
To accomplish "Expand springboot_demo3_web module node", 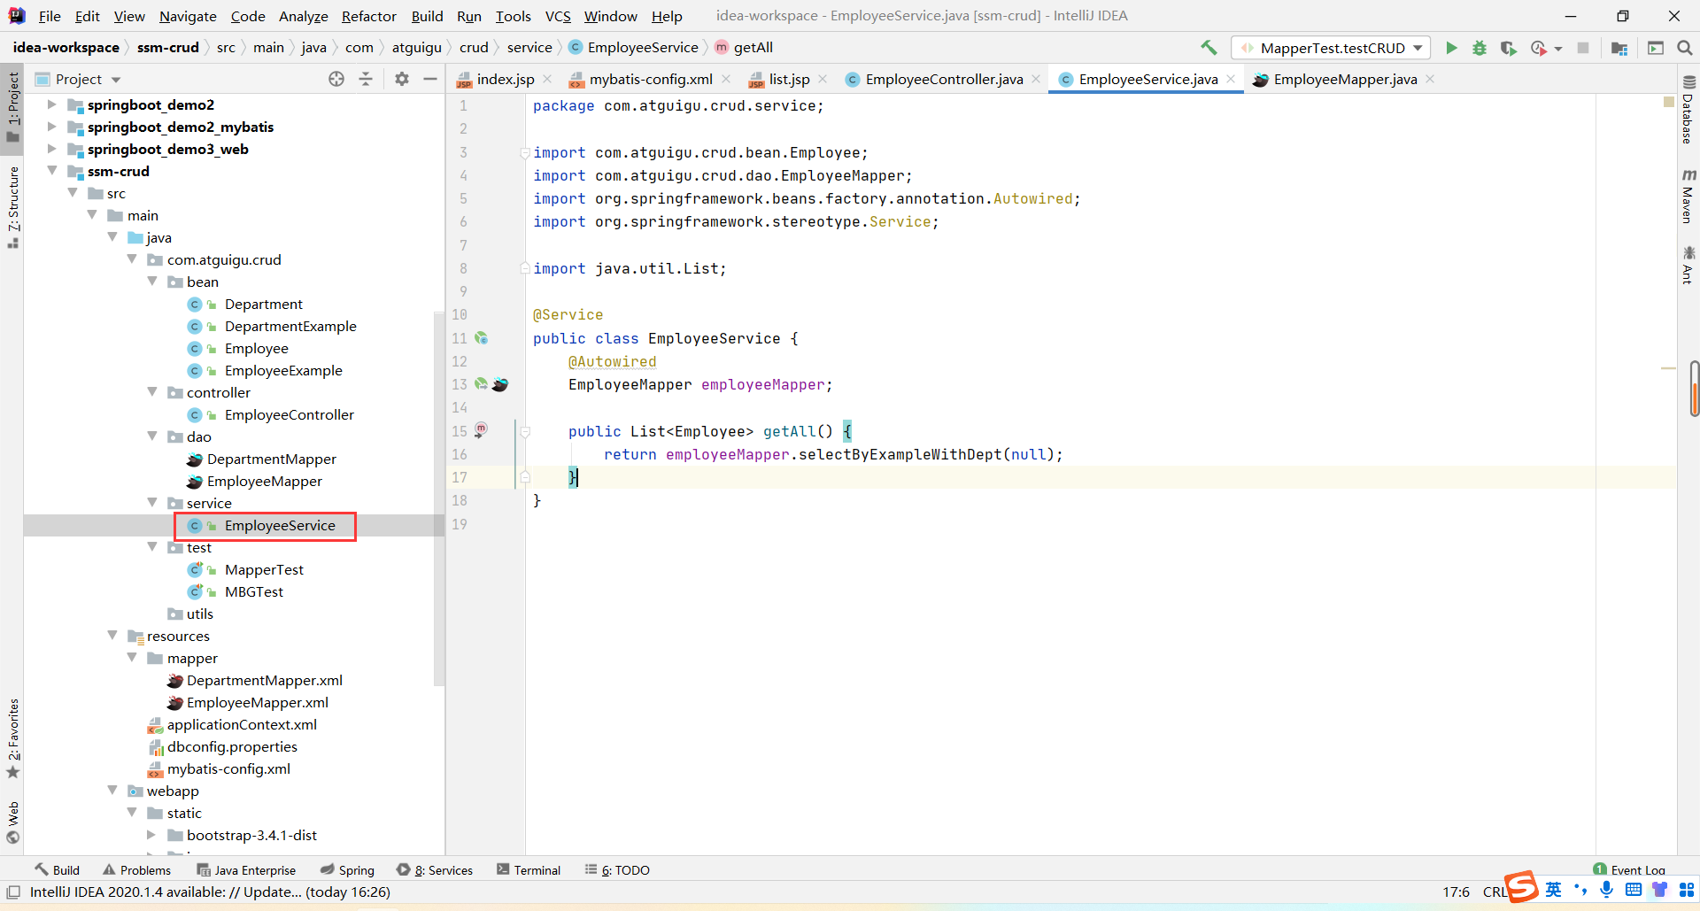I will [x=52, y=149].
